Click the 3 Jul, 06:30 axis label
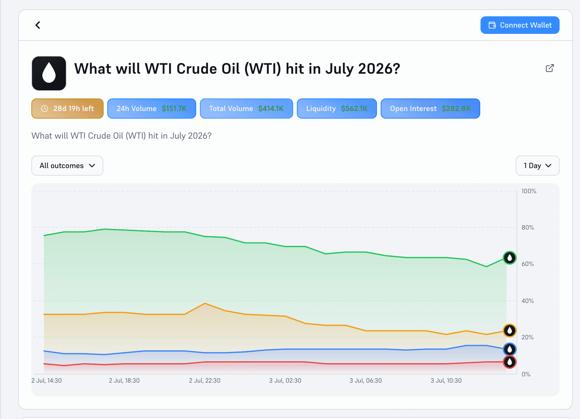Image resolution: width=580 pixels, height=419 pixels. coord(366,380)
